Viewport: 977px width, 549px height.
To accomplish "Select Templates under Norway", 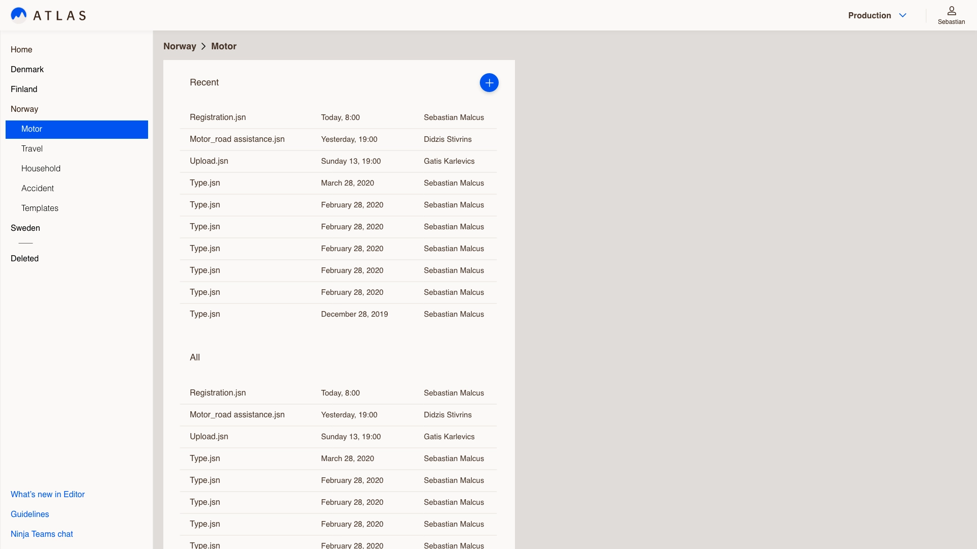I will tap(40, 208).
